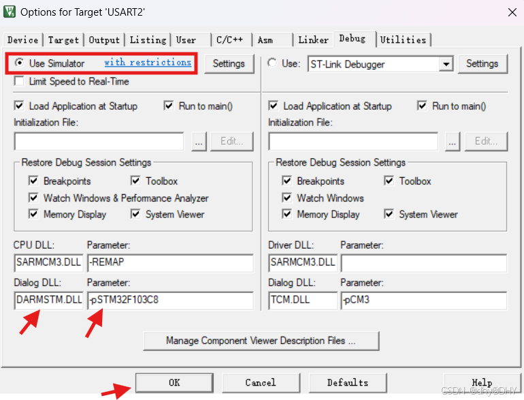Switch to the Target tab
This screenshot has width=524, height=400.
[x=63, y=40]
